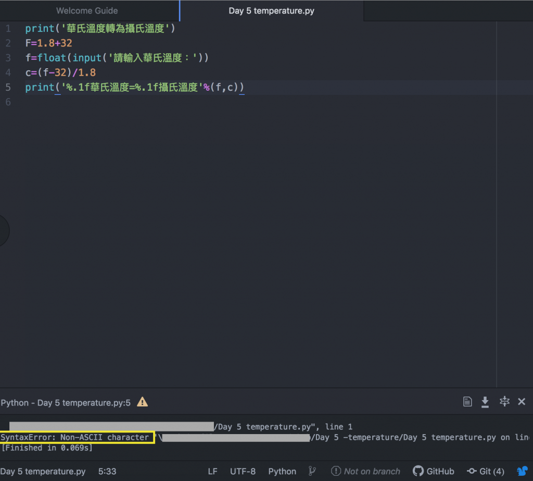This screenshot has height=481, width=533.
Task: Click the float(input( code line
Action: (x=117, y=58)
